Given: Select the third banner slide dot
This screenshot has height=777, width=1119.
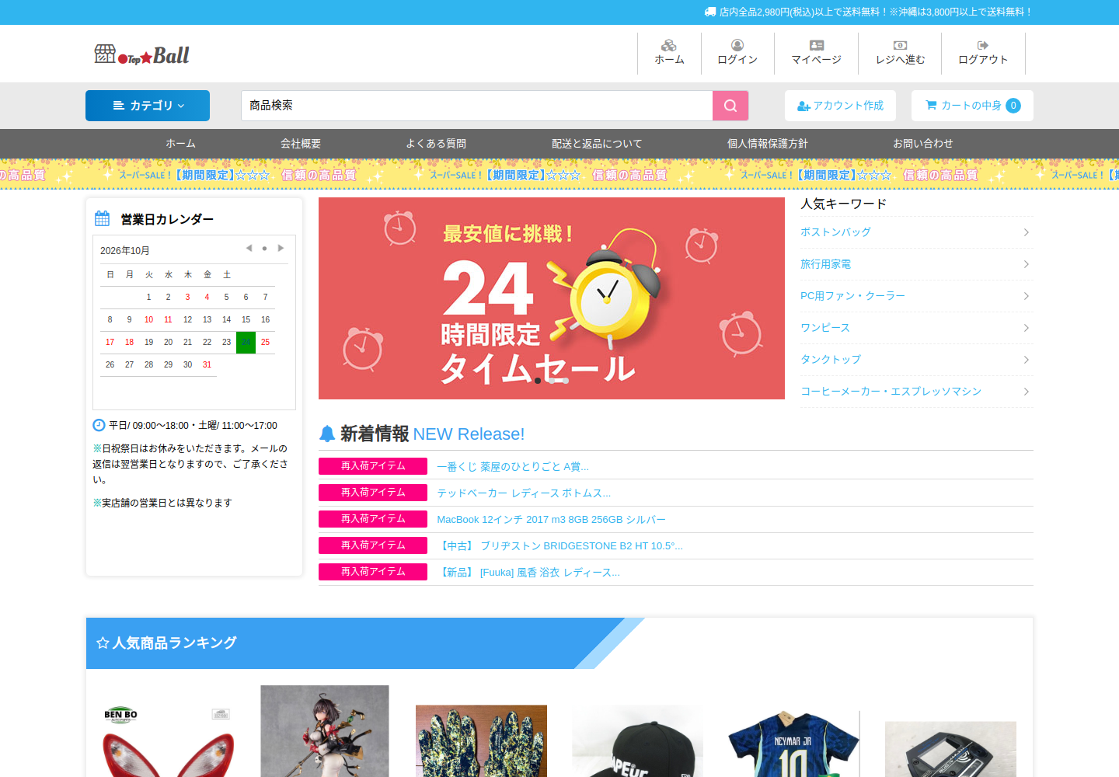Looking at the screenshot, I should click(566, 381).
